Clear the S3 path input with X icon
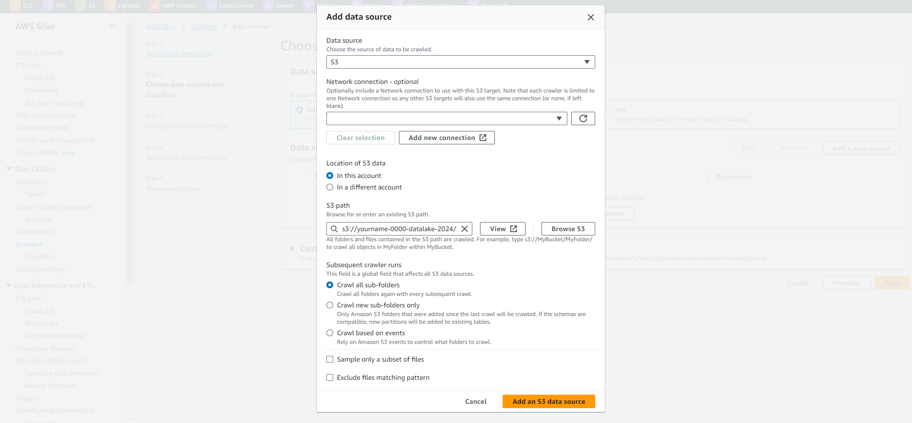912x423 pixels. 465,229
